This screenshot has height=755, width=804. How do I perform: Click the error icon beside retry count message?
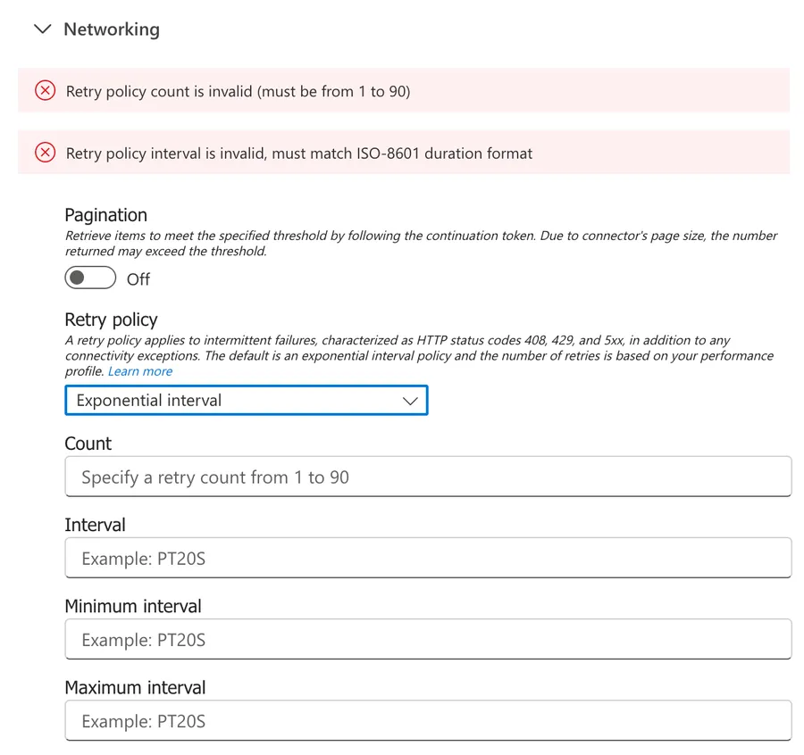(46, 91)
